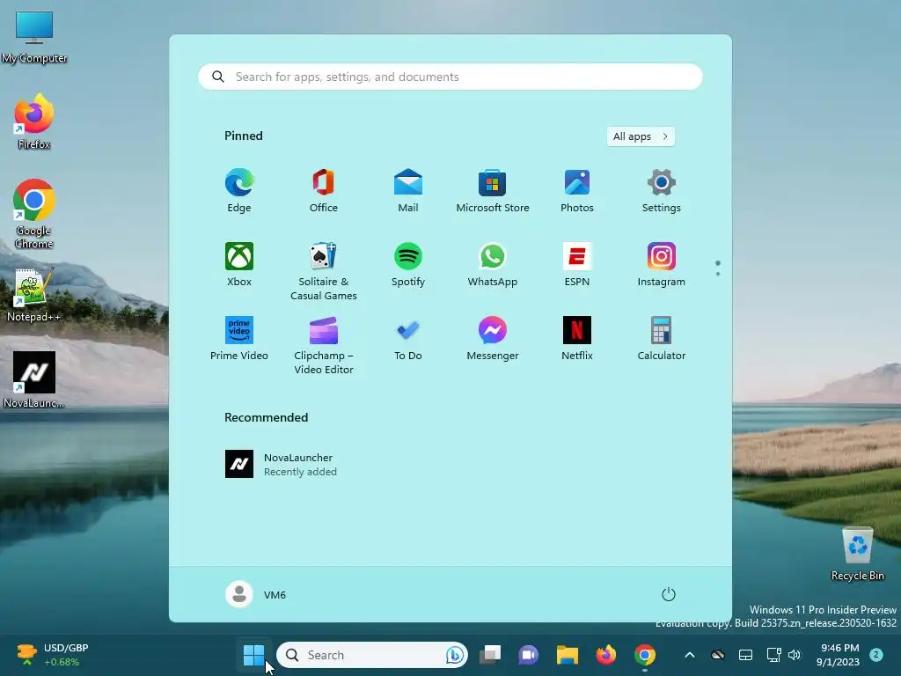Click the power button in Start menu
Image resolution: width=901 pixels, height=676 pixels.
[x=669, y=594]
